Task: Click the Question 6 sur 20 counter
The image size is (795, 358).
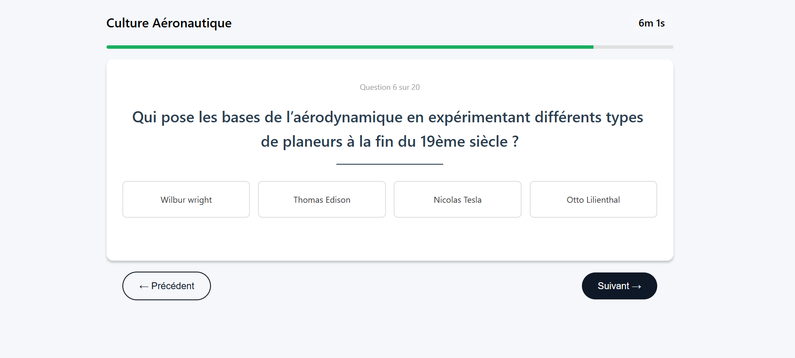Action: coord(389,87)
